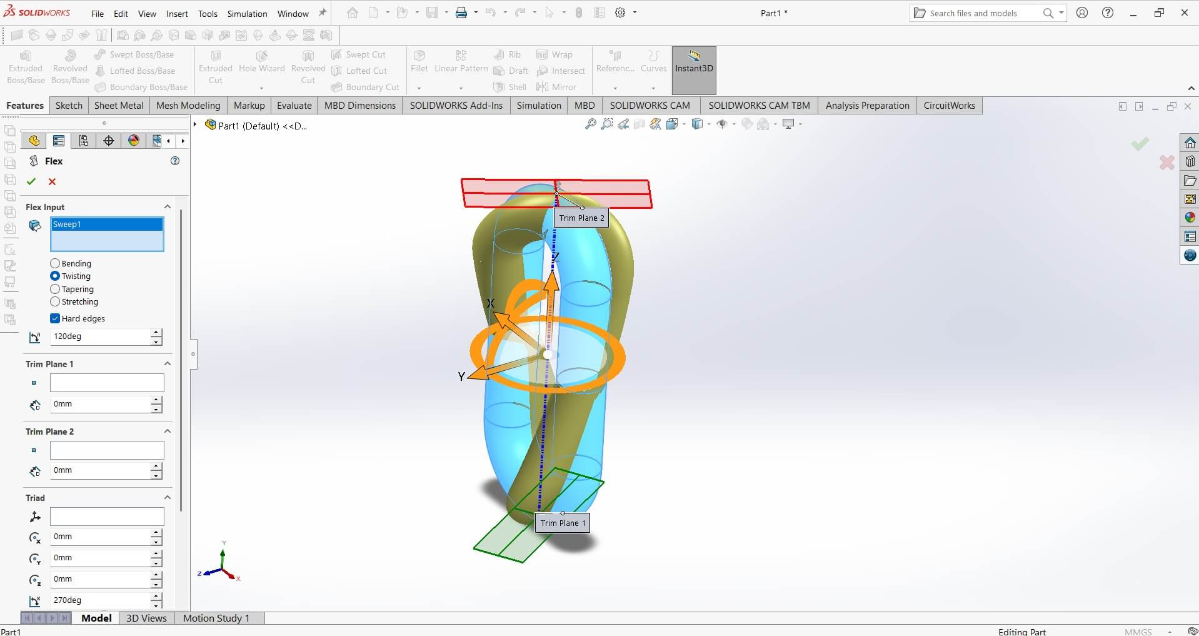Click the Triad coordinate system selection box
The image size is (1199, 636).
pyautogui.click(x=107, y=517)
